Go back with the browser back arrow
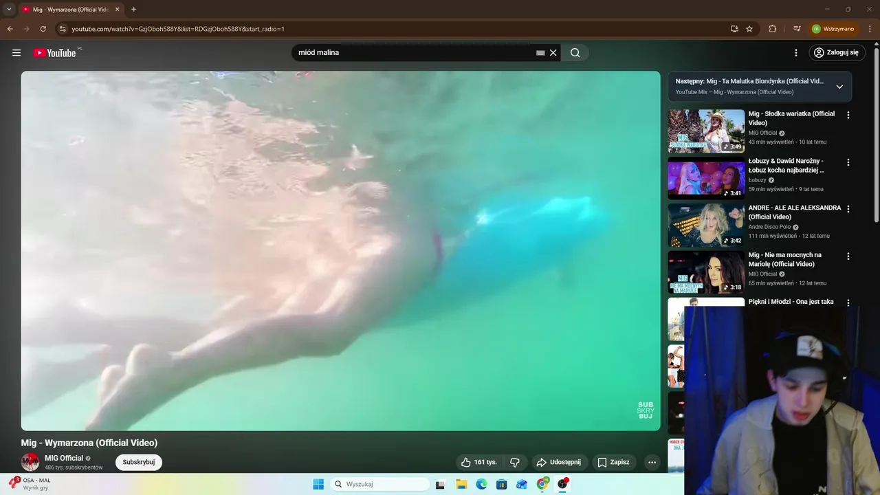Viewport: 880px width, 495px height. click(10, 29)
